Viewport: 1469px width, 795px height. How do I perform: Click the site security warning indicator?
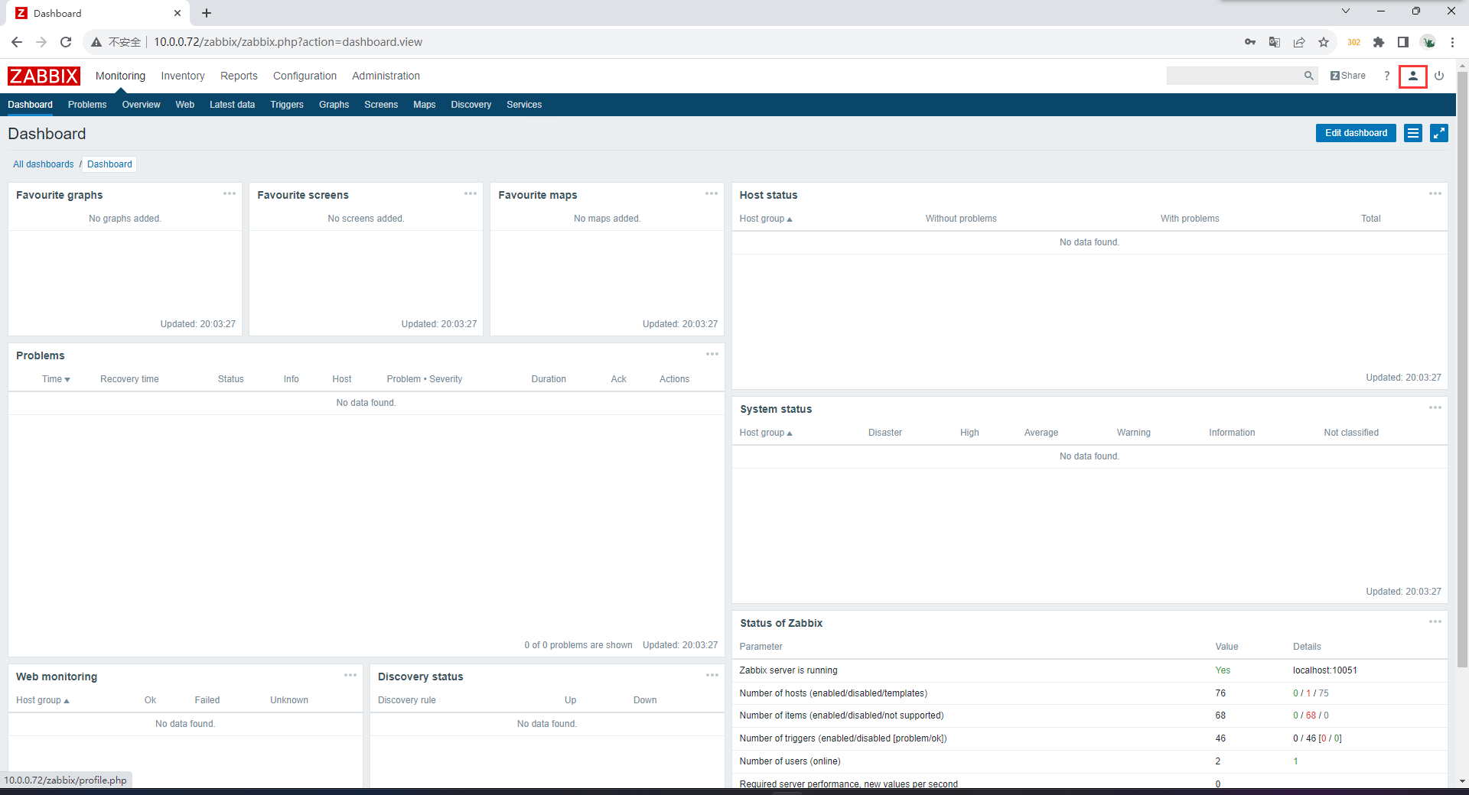tap(116, 42)
